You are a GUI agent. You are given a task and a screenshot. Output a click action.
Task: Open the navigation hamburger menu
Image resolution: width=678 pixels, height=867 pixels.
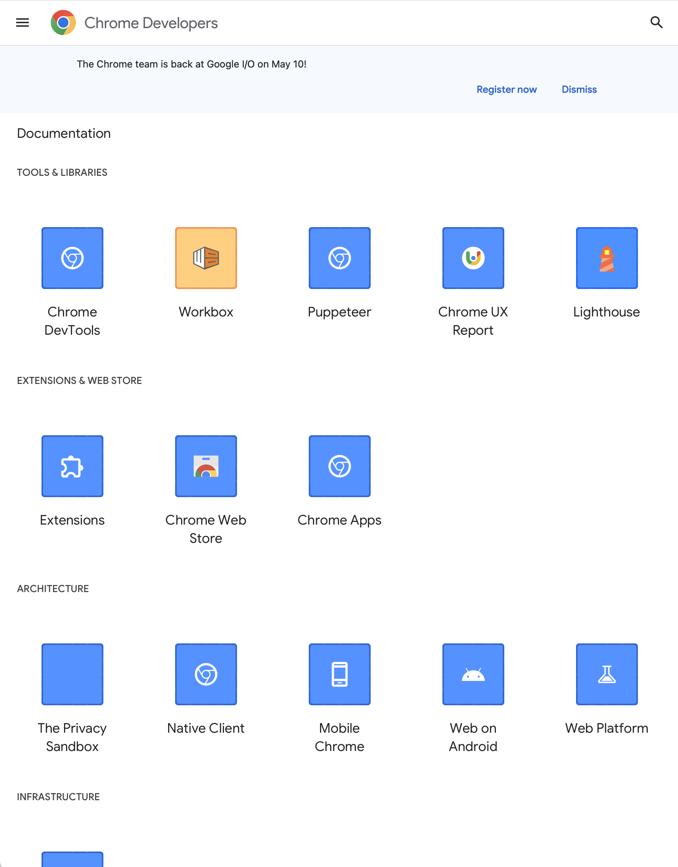23,23
